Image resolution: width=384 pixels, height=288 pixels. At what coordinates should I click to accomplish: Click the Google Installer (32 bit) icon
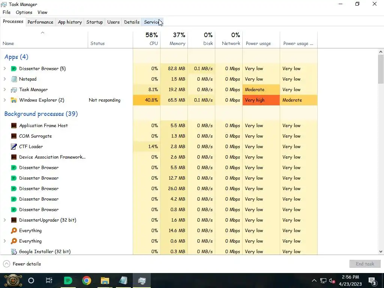click(x=14, y=252)
